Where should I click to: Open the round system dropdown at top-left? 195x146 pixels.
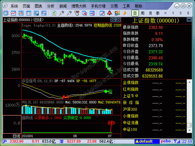[5, 6]
